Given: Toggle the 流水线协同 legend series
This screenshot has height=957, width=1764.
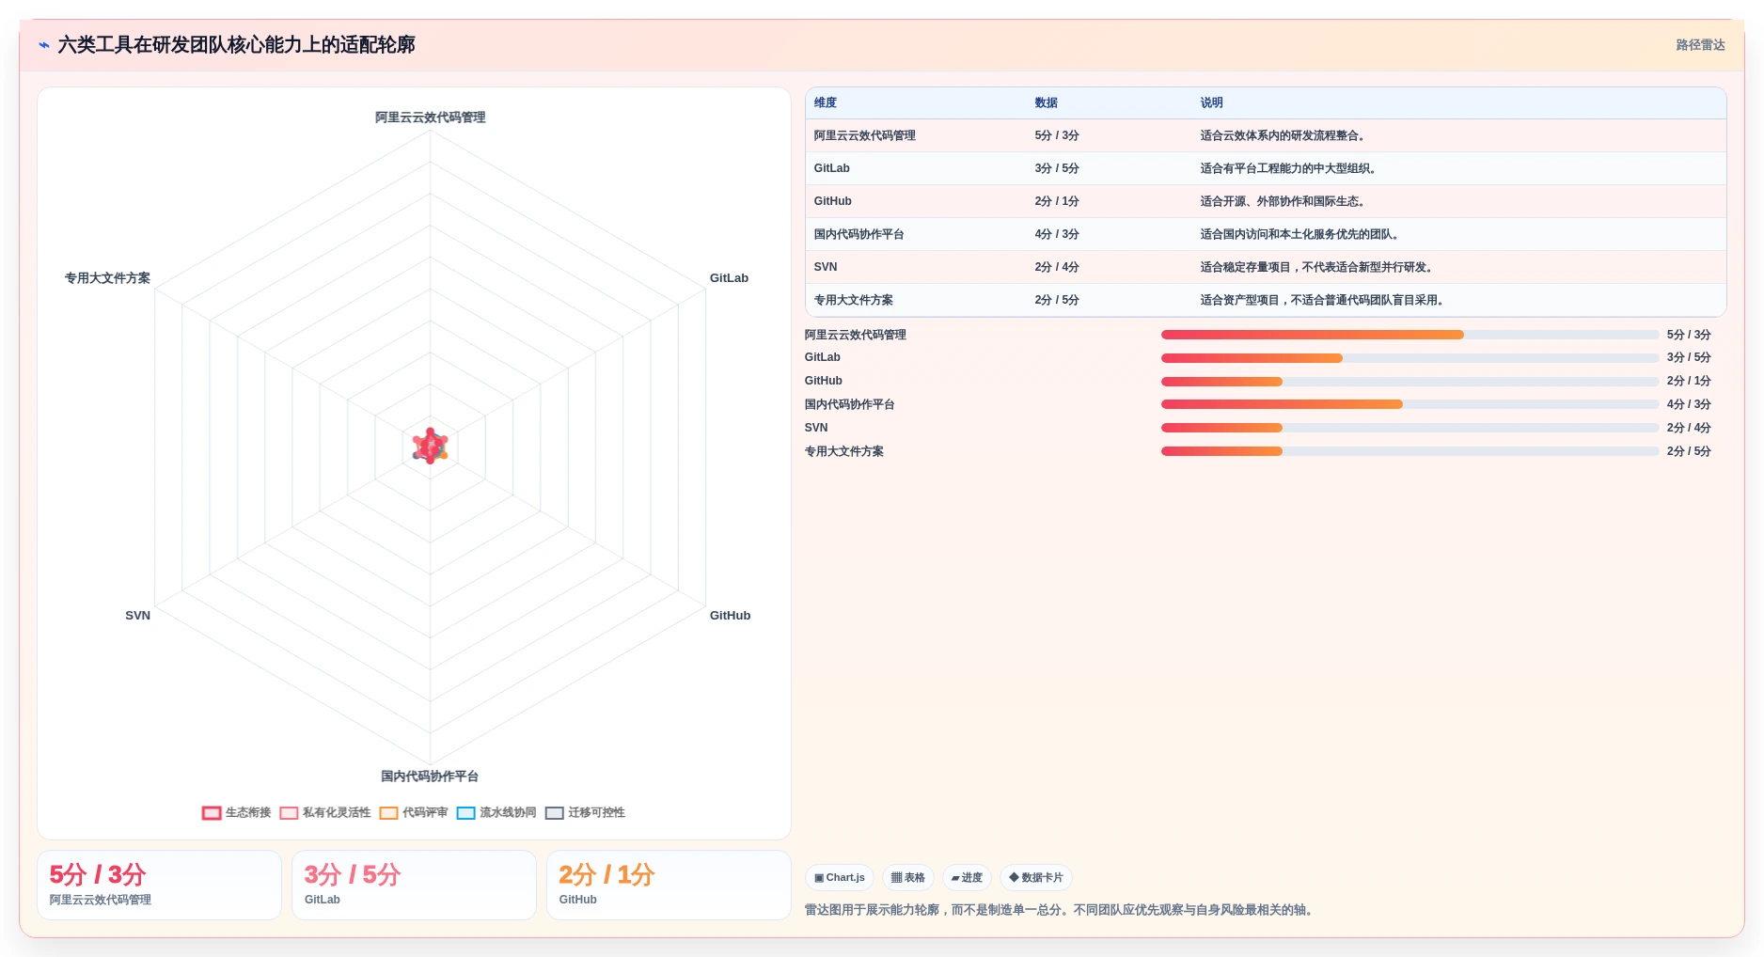Looking at the screenshot, I should coord(496,812).
